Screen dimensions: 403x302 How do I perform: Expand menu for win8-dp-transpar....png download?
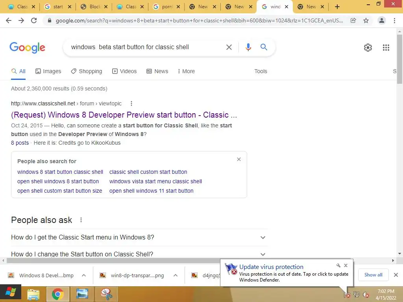176,275
